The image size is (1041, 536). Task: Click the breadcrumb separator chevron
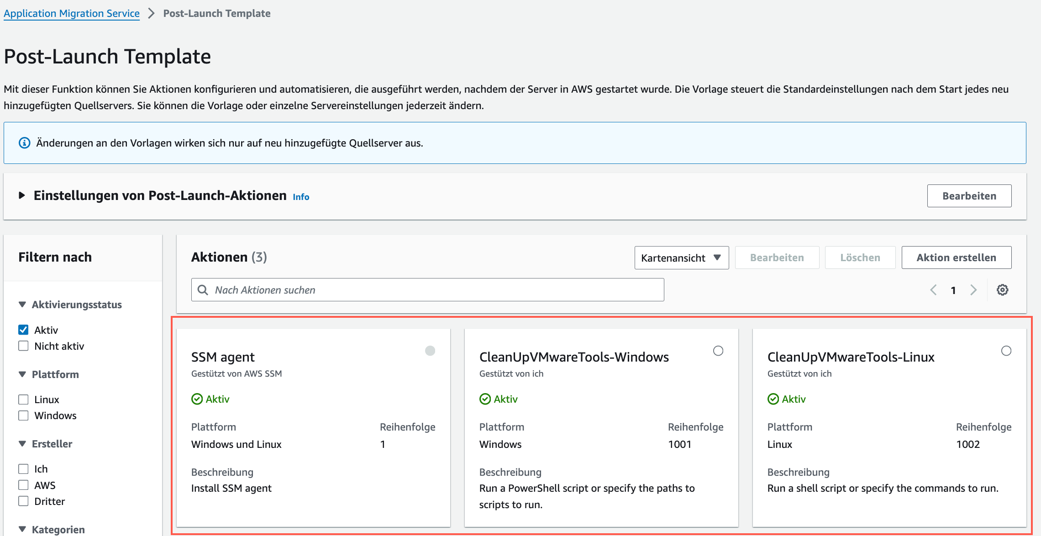(x=151, y=13)
